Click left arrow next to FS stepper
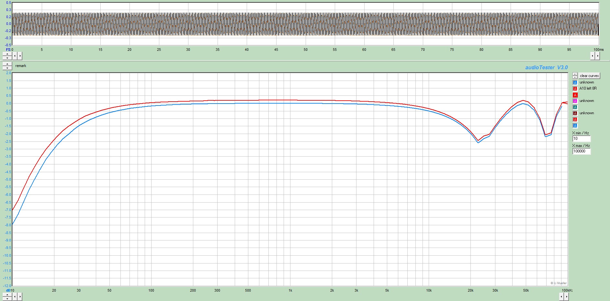 (15, 56)
